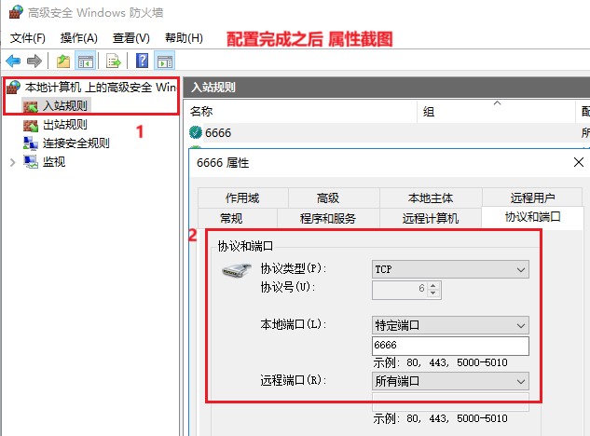This screenshot has height=436, width=590.
Task: Click the 名称 column header
Action: (x=300, y=112)
